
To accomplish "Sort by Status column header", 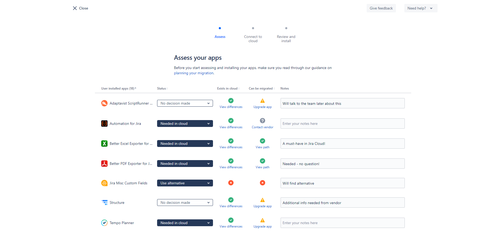I will (x=162, y=88).
